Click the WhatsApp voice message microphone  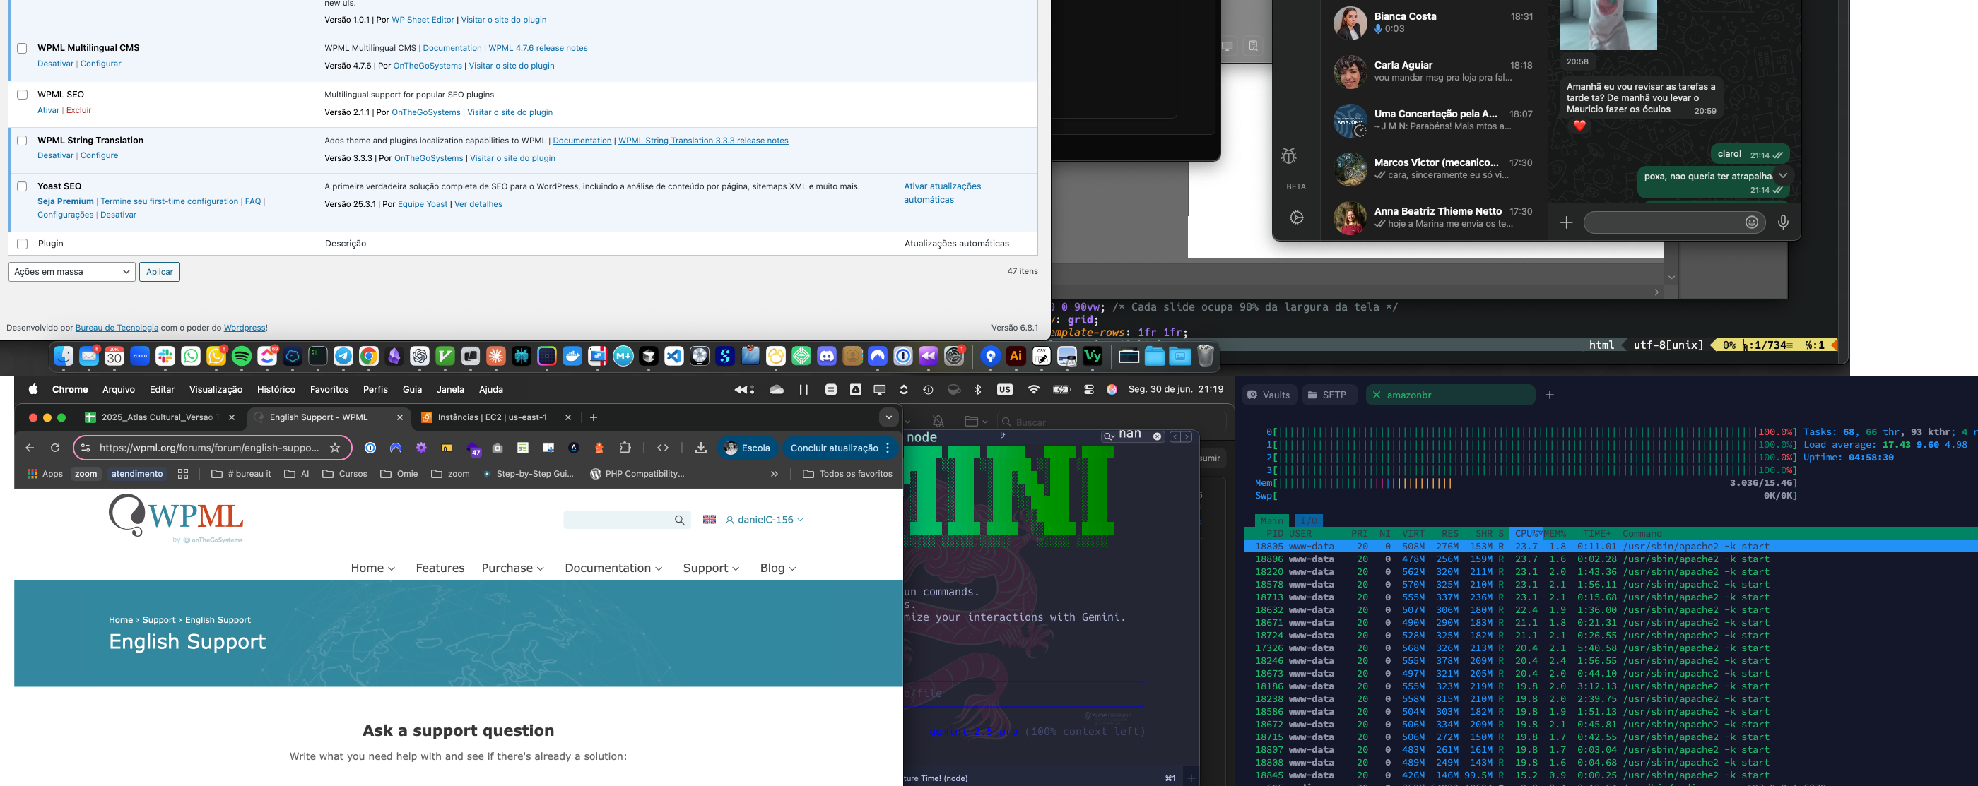(1783, 222)
